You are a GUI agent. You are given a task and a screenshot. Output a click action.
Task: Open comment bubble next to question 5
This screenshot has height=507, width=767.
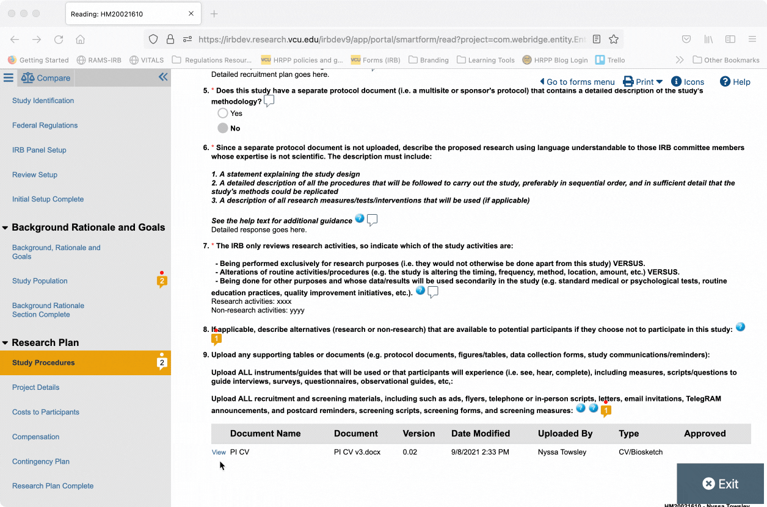[269, 101]
